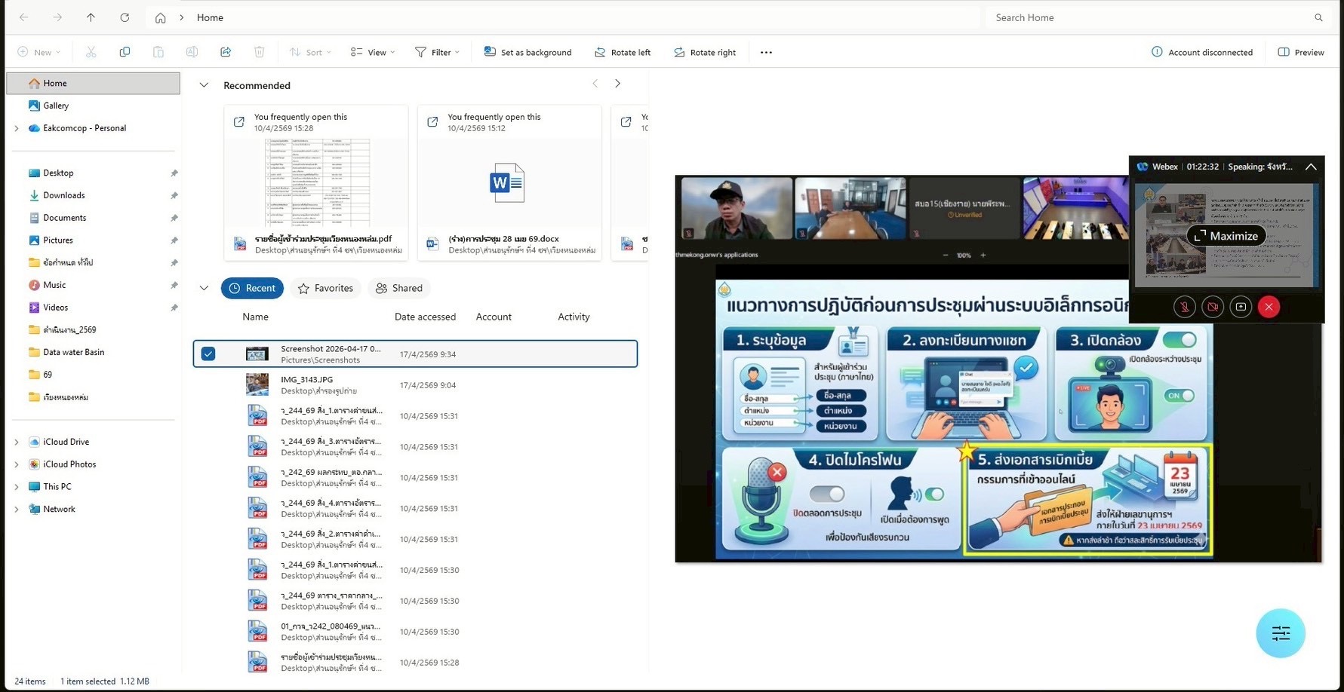Click the Share icon in toolbar
Screen dimensions: 1344x692
click(x=226, y=52)
